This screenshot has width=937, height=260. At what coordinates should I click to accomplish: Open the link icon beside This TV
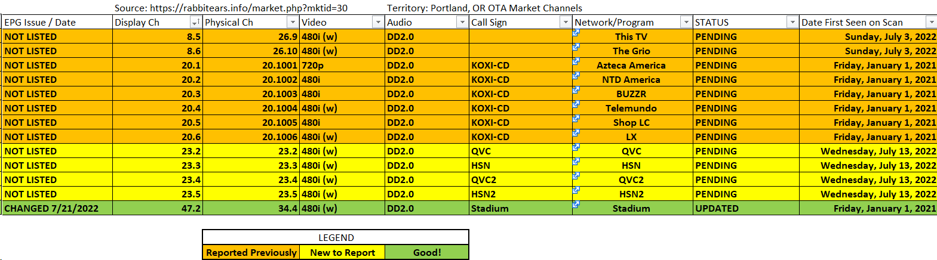point(576,32)
